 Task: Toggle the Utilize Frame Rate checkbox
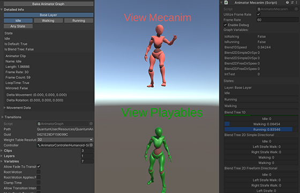click(258, 14)
